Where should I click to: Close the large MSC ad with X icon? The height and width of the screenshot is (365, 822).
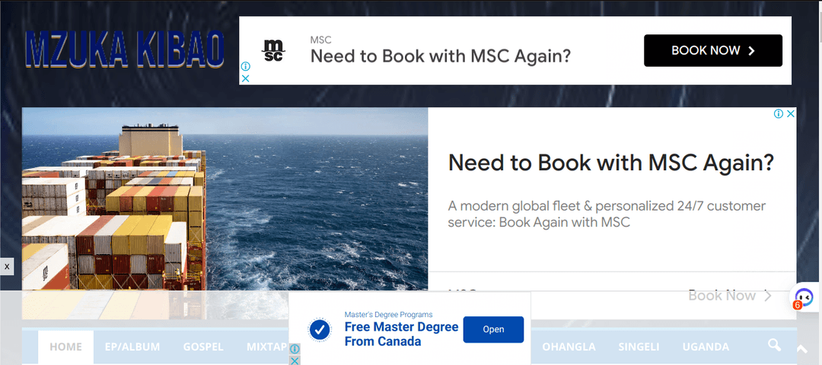tap(791, 113)
